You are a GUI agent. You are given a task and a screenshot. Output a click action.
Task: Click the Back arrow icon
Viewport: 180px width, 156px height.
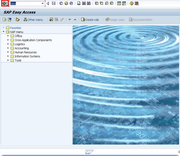tap(61, 3)
